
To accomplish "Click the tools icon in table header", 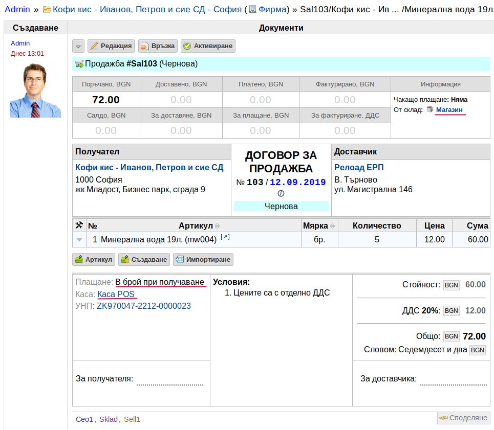I will 79,225.
